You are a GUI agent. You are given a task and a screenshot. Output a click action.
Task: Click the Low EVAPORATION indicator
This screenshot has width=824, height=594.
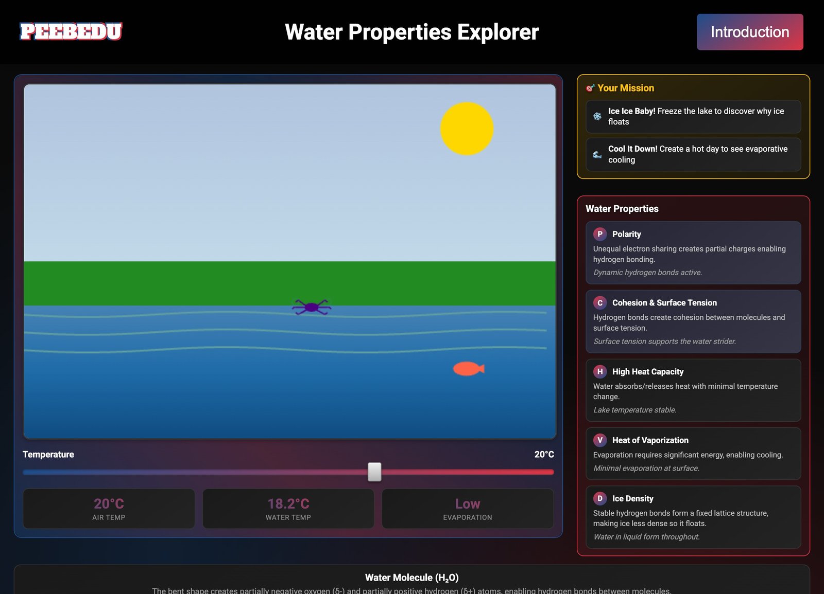(468, 509)
